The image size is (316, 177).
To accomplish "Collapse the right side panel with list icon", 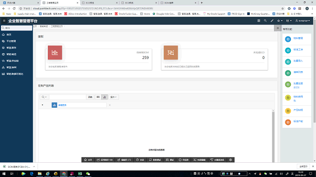I will 277,28.
